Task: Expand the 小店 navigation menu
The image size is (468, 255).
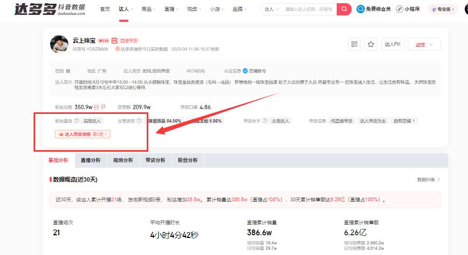Action: click(x=217, y=9)
